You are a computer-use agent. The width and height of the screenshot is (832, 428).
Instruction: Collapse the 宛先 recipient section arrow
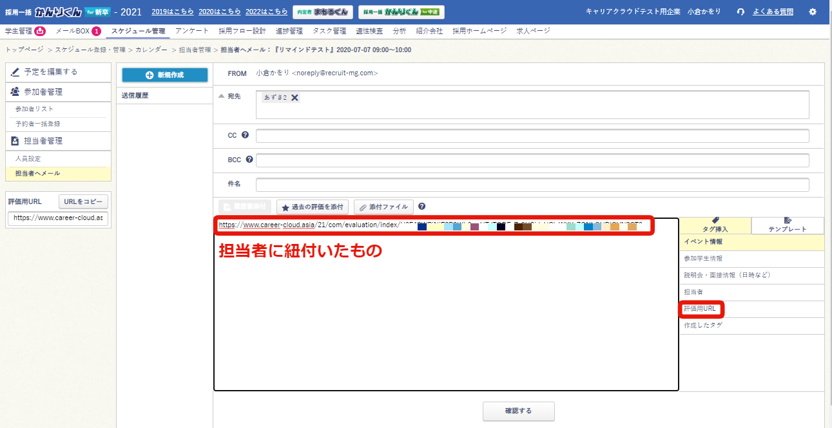pos(222,97)
